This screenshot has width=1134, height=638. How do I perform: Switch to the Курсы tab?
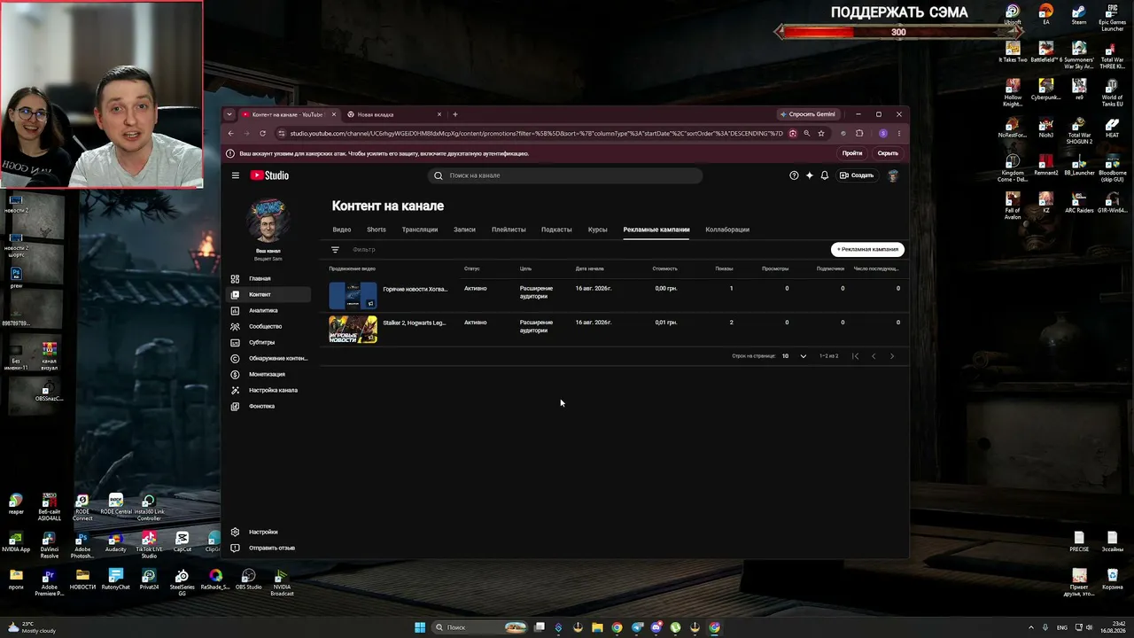[x=598, y=230]
